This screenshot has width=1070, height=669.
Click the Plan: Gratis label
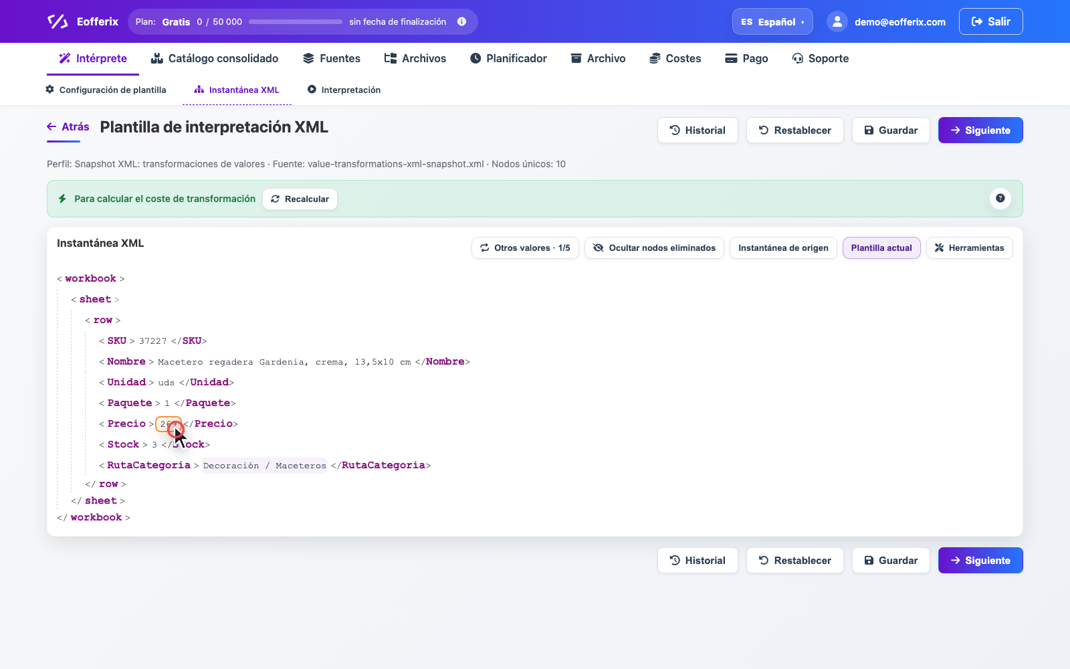point(163,21)
